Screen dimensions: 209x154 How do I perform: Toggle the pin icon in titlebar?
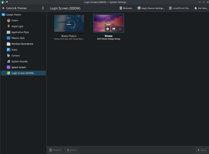[7, 2]
